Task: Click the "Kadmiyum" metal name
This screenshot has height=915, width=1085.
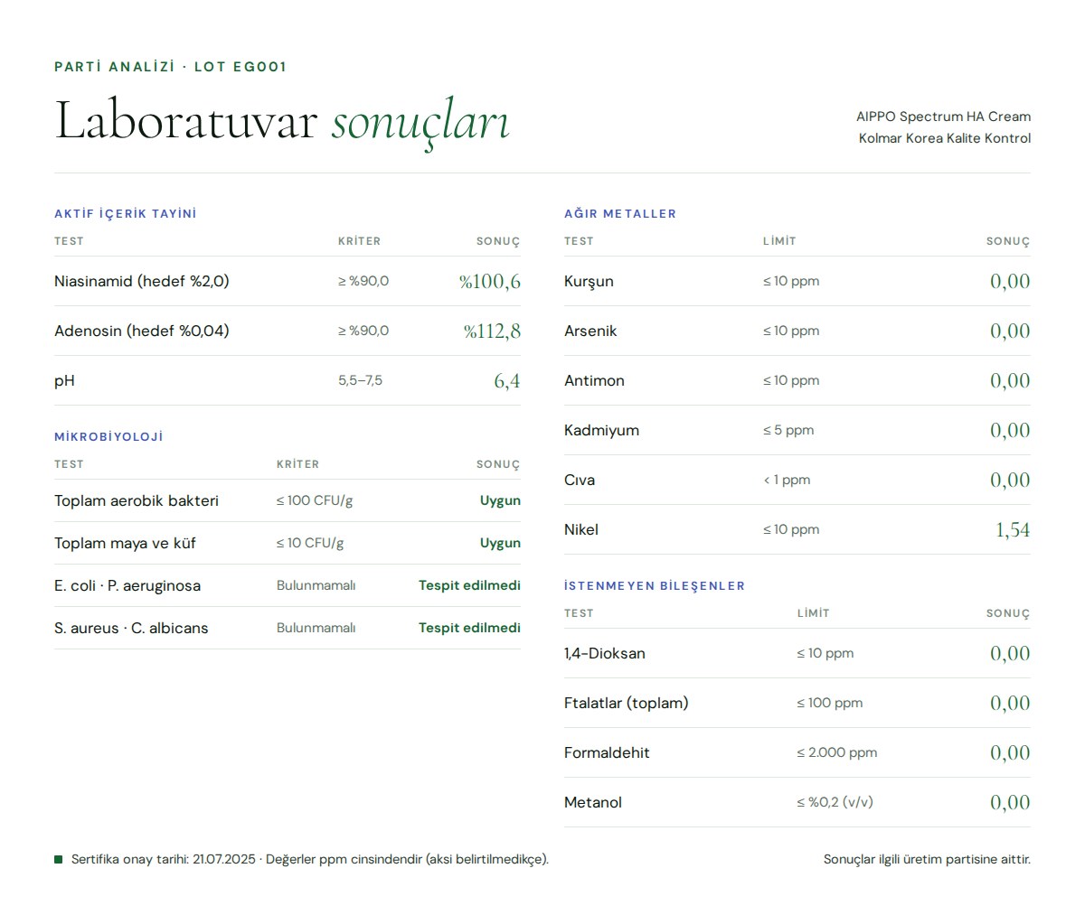Action: click(x=601, y=430)
